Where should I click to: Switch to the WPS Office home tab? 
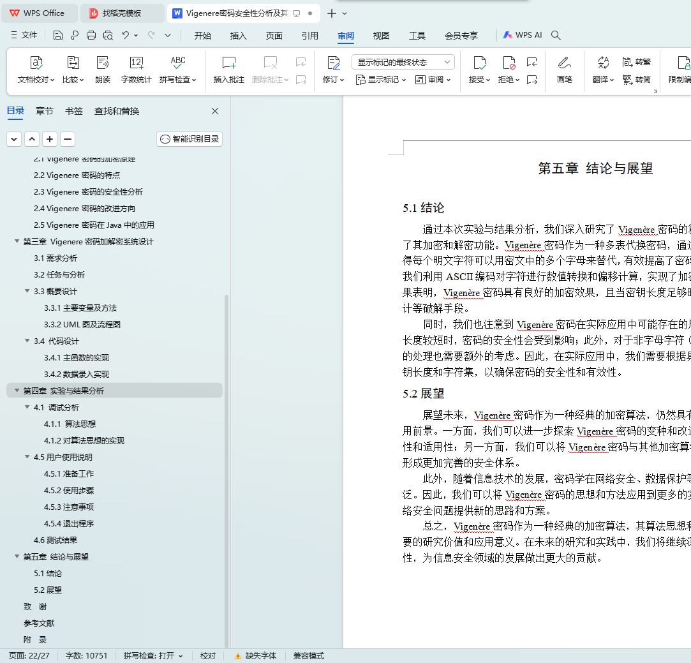[x=40, y=13]
